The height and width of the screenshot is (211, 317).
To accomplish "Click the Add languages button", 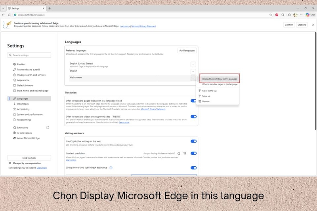I will (x=187, y=51).
